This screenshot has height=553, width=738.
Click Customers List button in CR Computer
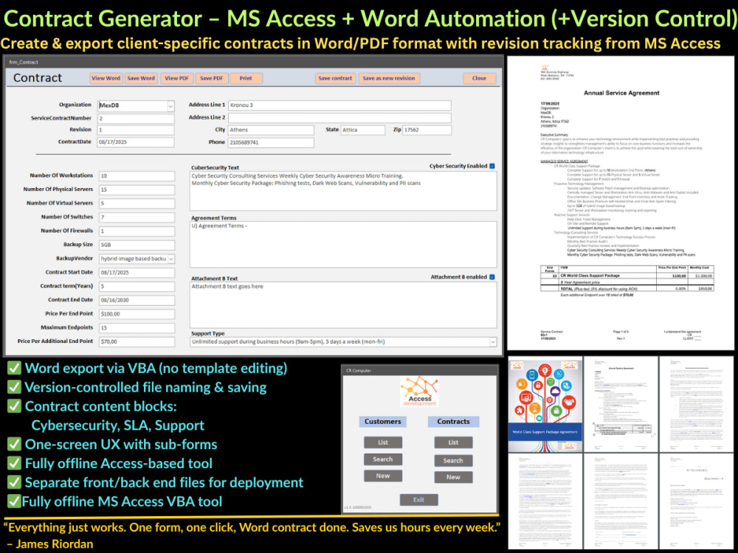pos(383,442)
